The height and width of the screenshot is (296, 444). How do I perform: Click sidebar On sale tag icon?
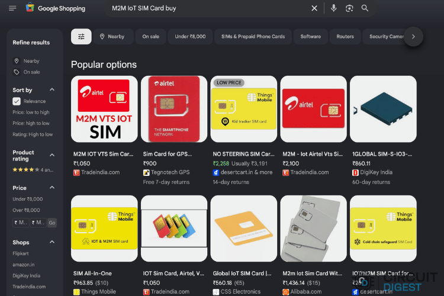point(17,72)
